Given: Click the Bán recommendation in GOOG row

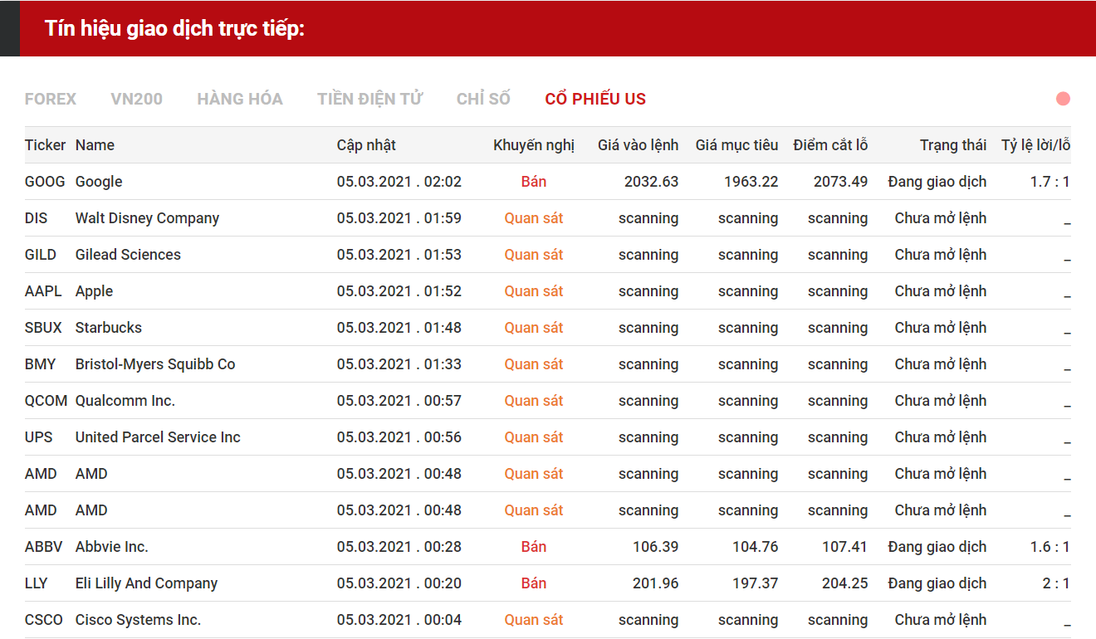Looking at the screenshot, I should tap(534, 182).
